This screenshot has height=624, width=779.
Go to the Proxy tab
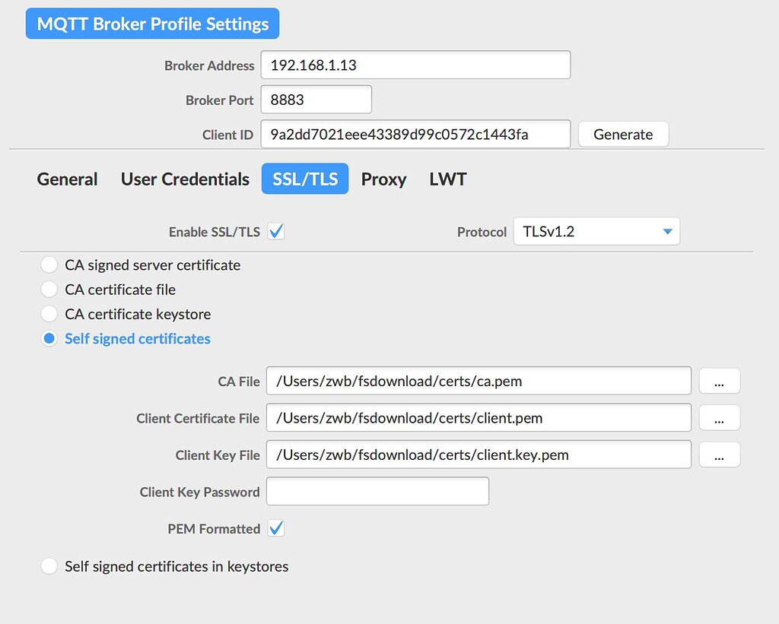[x=383, y=179]
